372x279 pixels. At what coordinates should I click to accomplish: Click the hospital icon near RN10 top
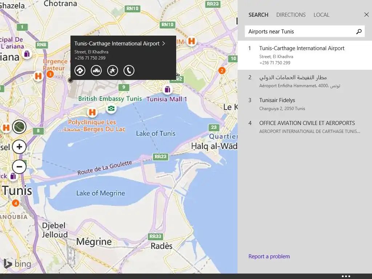point(191,41)
